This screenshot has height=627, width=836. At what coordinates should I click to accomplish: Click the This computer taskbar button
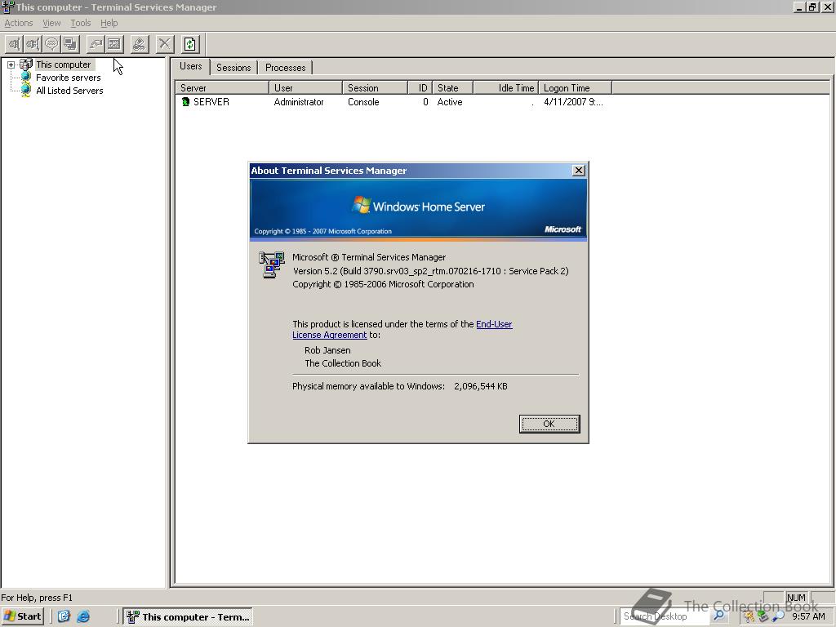pos(189,617)
